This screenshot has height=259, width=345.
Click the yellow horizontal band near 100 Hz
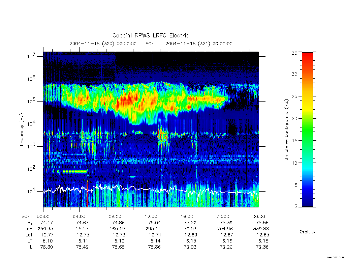[x=74, y=171]
